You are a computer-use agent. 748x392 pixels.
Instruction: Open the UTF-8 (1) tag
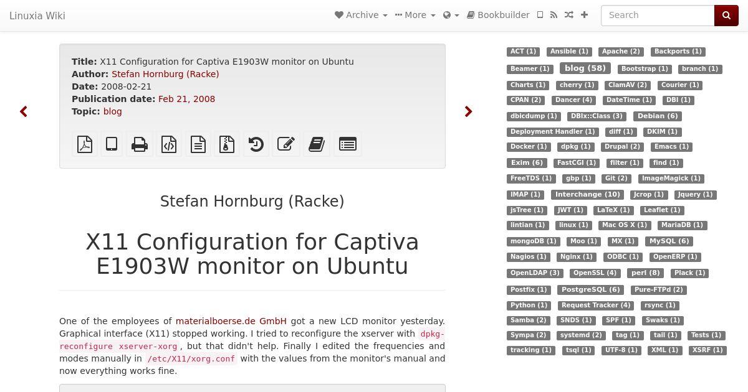[x=621, y=350]
